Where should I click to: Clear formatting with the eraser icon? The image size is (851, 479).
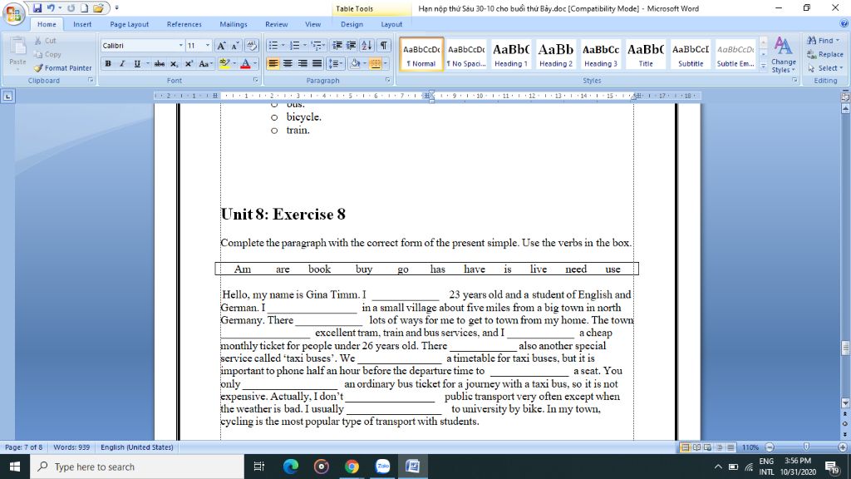[x=252, y=46]
